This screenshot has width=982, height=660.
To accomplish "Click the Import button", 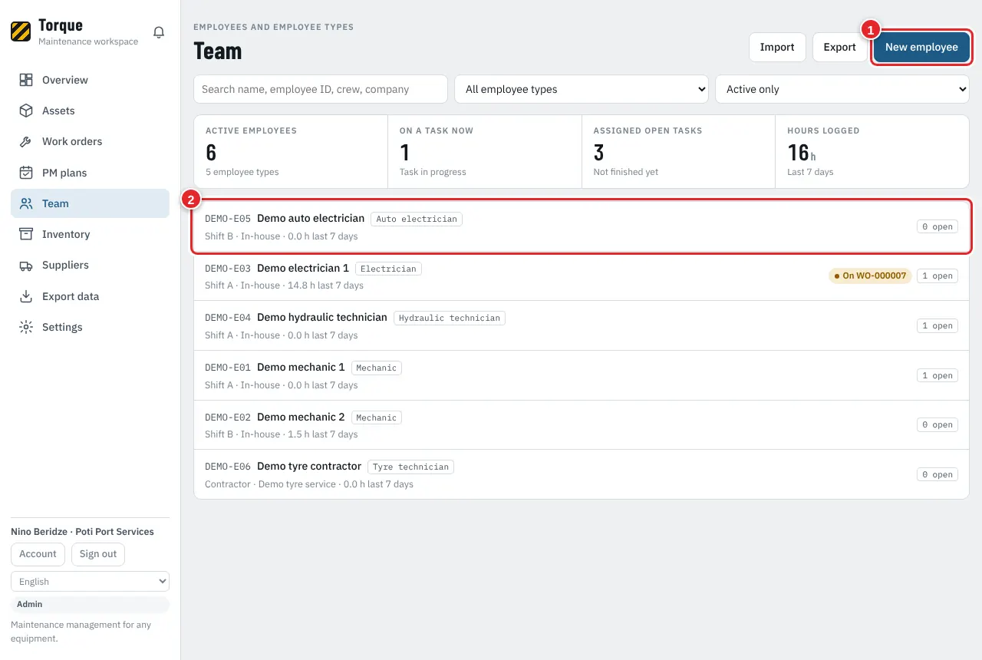I will click(777, 47).
